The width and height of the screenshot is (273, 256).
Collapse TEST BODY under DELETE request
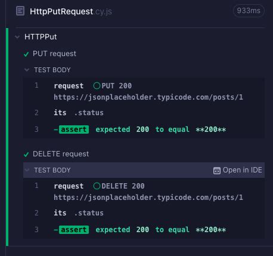pos(27,170)
